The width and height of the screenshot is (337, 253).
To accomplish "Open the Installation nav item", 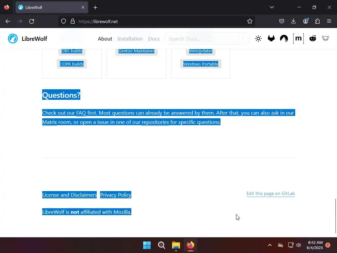I will pyautogui.click(x=130, y=39).
